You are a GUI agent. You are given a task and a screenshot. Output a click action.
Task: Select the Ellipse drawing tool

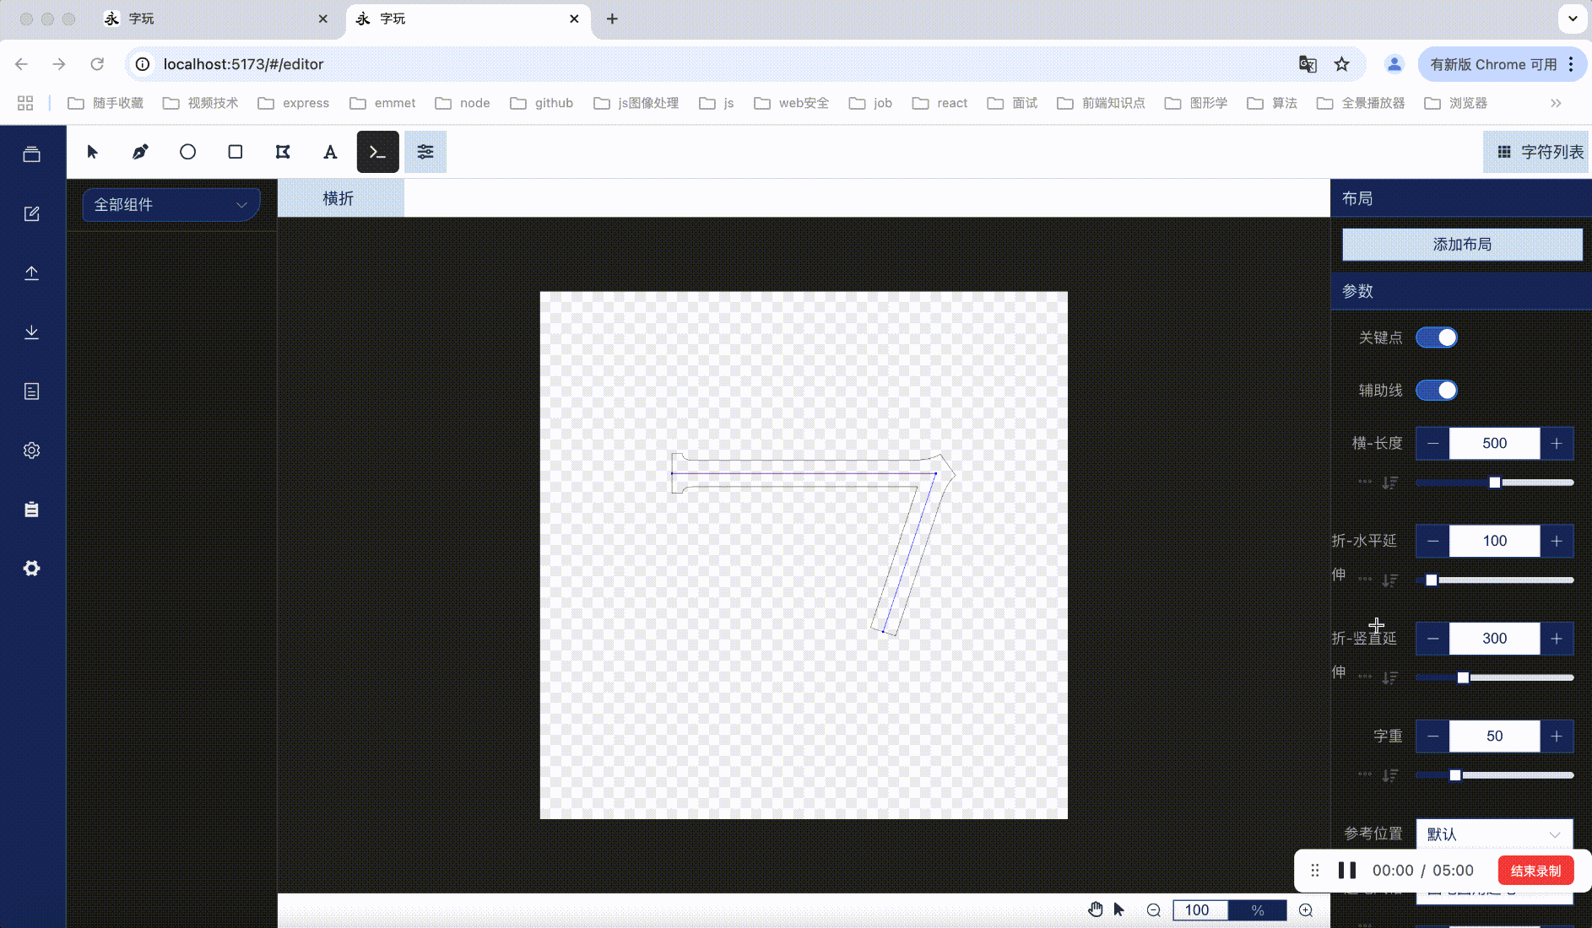tap(187, 152)
